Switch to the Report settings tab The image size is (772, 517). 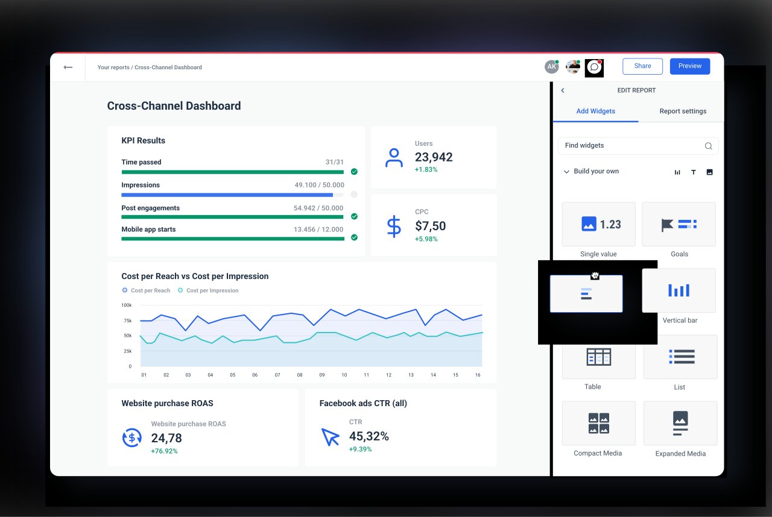[x=683, y=111]
